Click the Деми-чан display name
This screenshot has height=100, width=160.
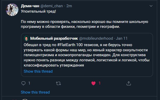point(30,6)
